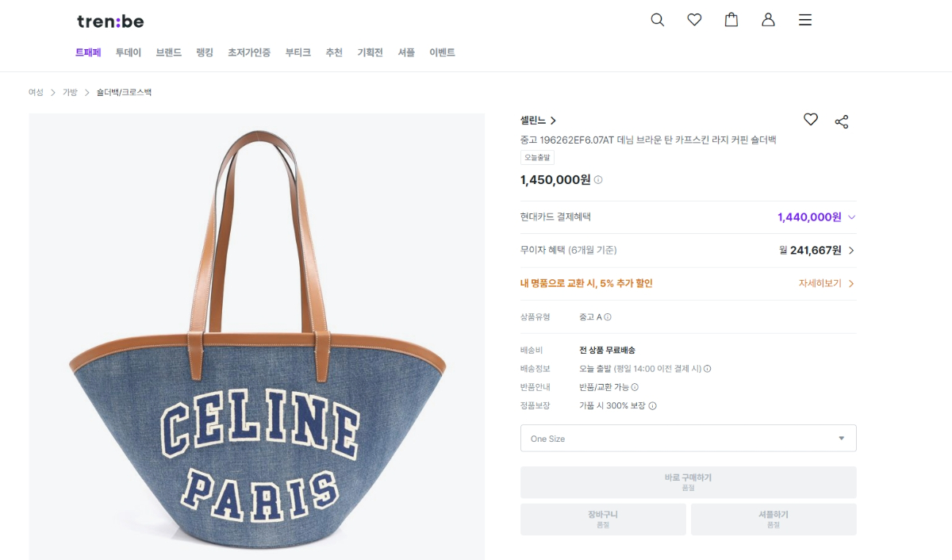Open the search magnifier icon
The image size is (952, 560).
657,20
